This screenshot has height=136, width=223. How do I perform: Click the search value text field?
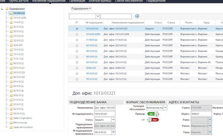tap(116, 16)
